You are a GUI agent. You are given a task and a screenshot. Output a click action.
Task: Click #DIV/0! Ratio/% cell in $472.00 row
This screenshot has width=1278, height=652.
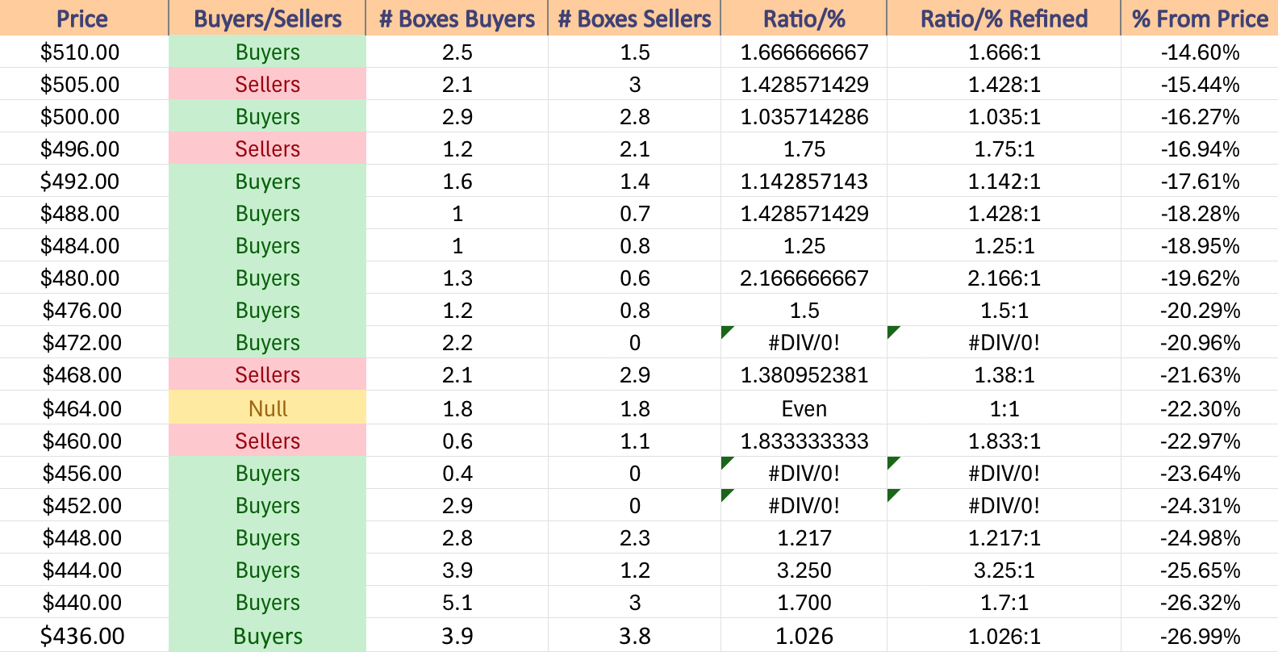(804, 342)
